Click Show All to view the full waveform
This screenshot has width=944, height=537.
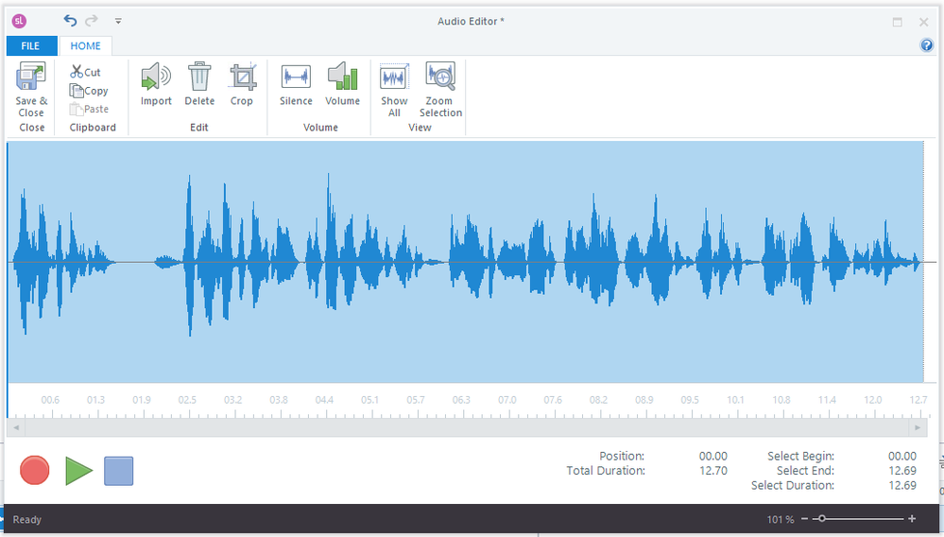pos(394,78)
